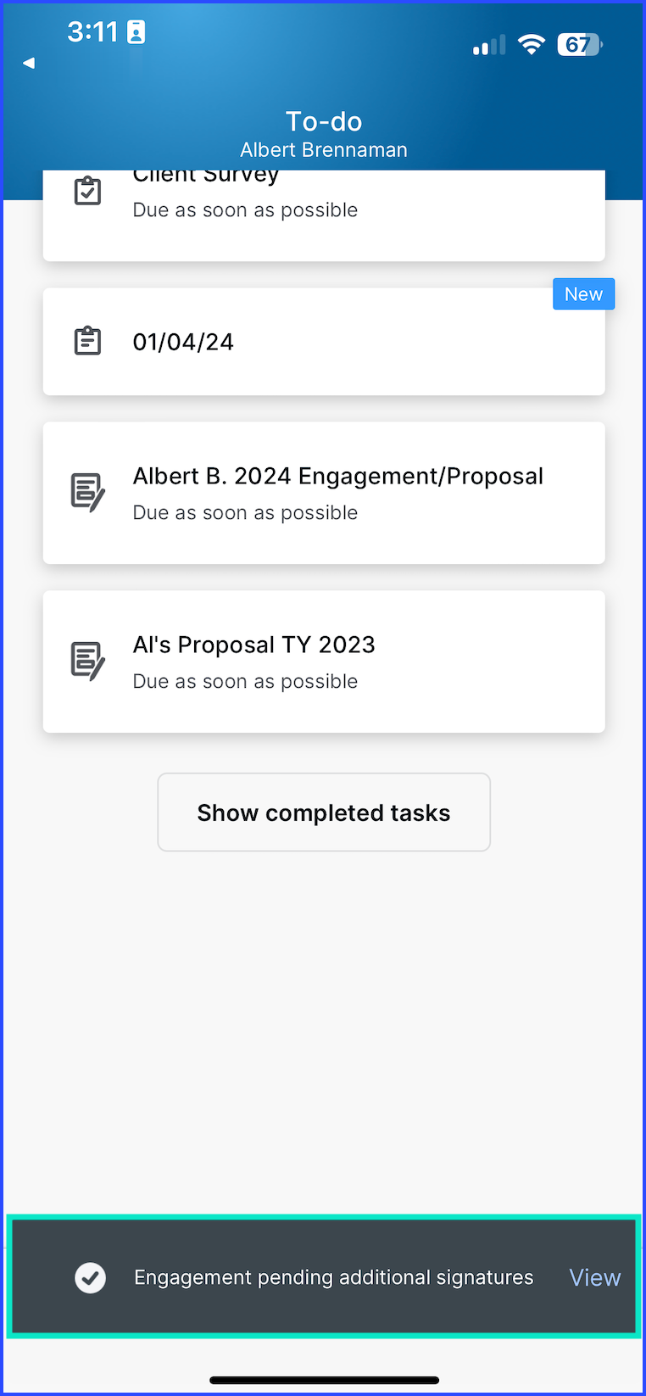Viewport: 646px width, 1396px height.
Task: Tap the ID card icon next to time
Action: pyautogui.click(x=136, y=32)
